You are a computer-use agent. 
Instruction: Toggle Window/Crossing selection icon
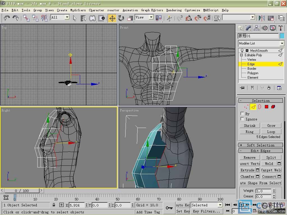pyautogui.click(x=101, y=18)
